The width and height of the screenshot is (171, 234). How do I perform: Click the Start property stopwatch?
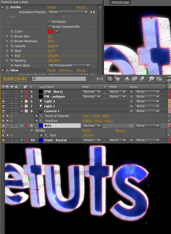tap(12, 51)
